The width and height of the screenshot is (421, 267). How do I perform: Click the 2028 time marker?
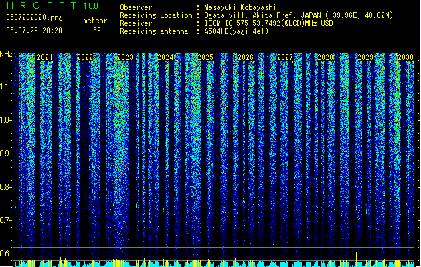pos(325,57)
